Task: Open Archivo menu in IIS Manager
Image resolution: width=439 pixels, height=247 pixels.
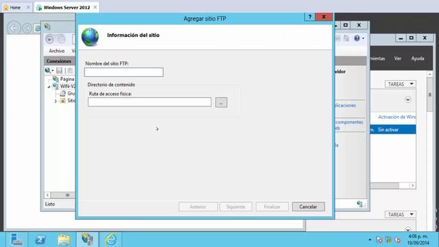Action: [56, 51]
